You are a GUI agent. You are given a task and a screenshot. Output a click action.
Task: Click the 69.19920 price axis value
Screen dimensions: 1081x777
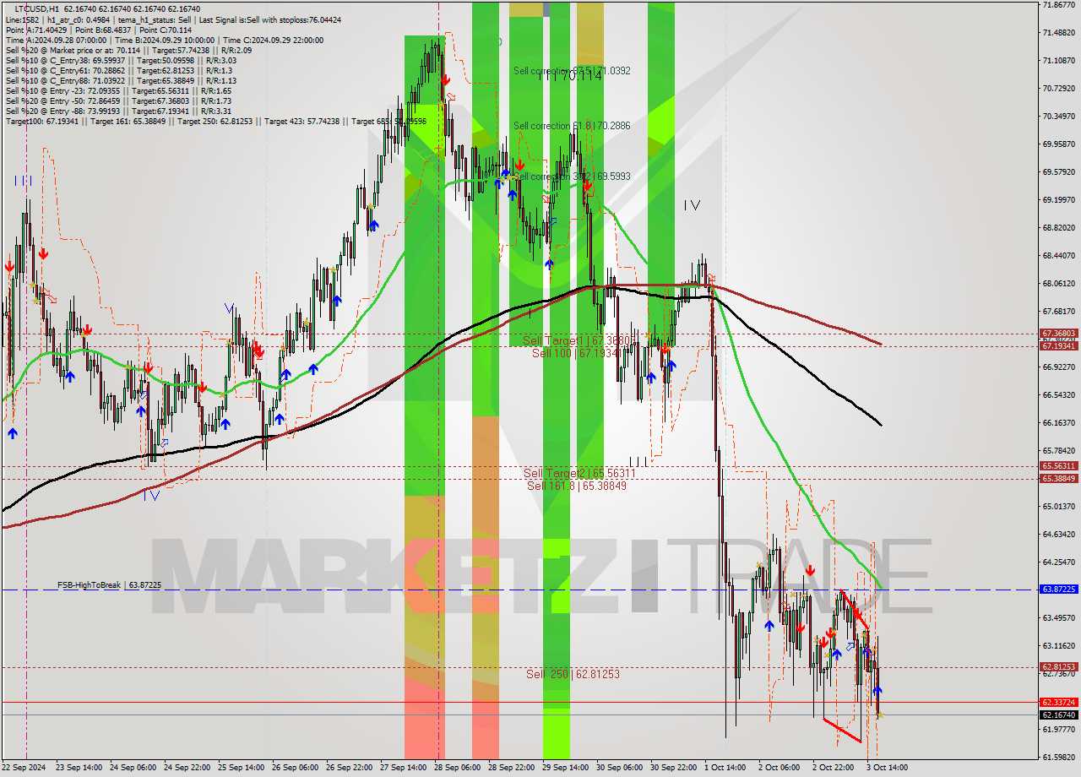[1058, 199]
